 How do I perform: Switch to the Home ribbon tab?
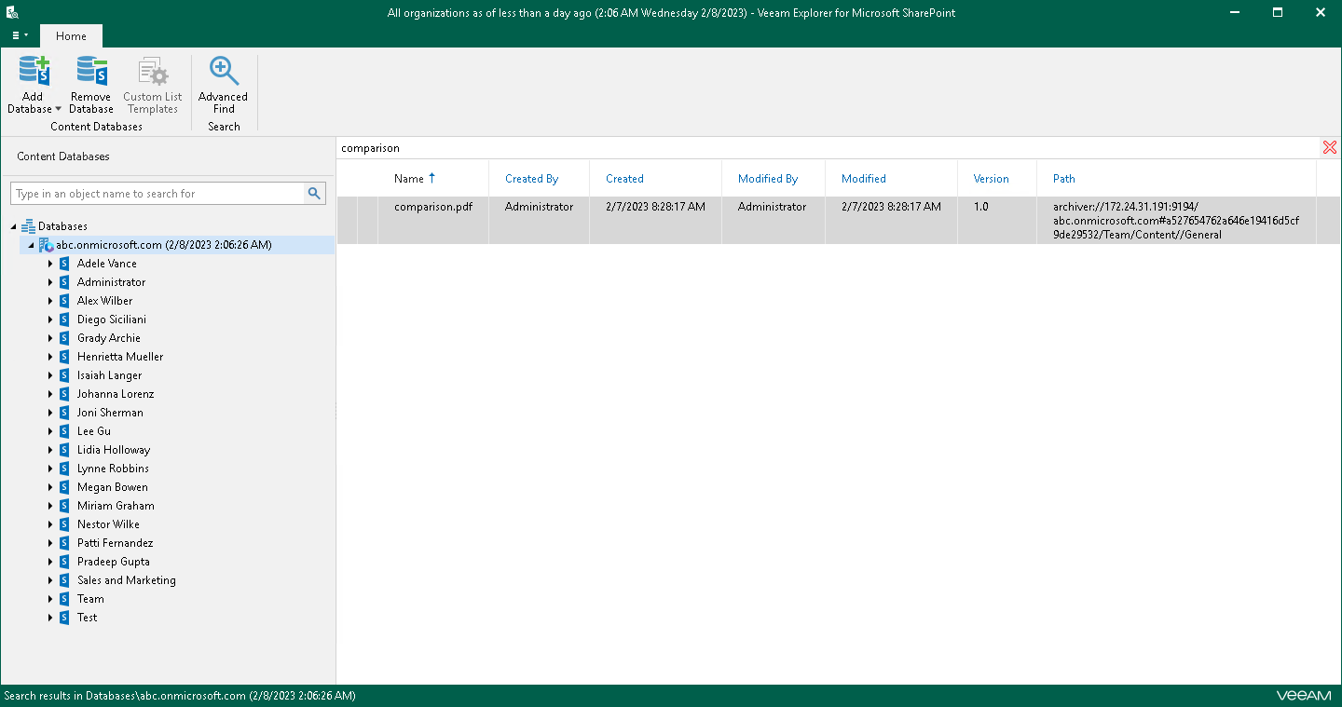click(71, 36)
